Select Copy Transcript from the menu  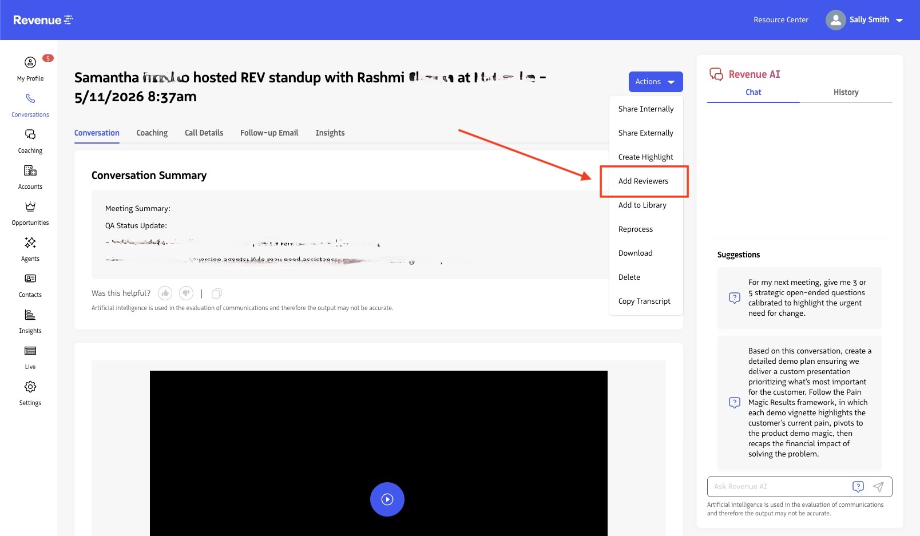click(x=646, y=301)
